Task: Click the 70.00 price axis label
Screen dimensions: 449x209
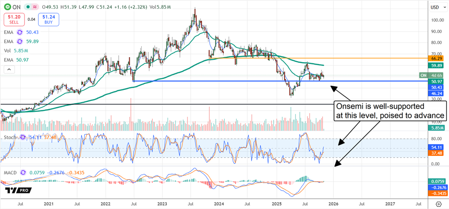Action: coord(437,54)
